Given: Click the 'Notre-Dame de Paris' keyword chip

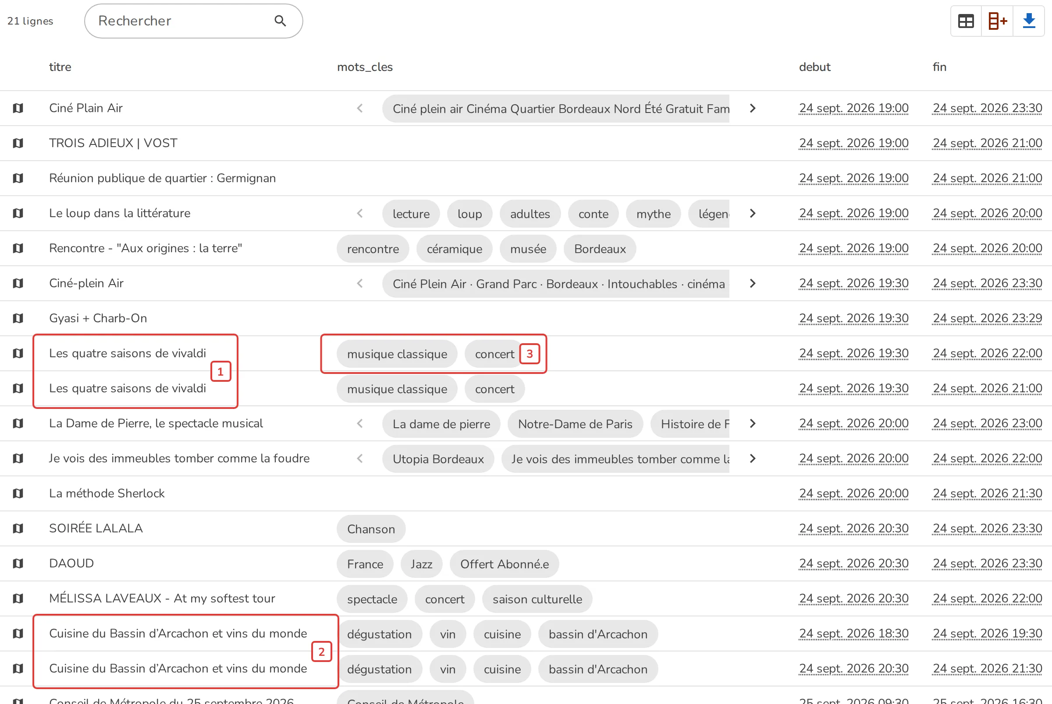Looking at the screenshot, I should point(575,424).
